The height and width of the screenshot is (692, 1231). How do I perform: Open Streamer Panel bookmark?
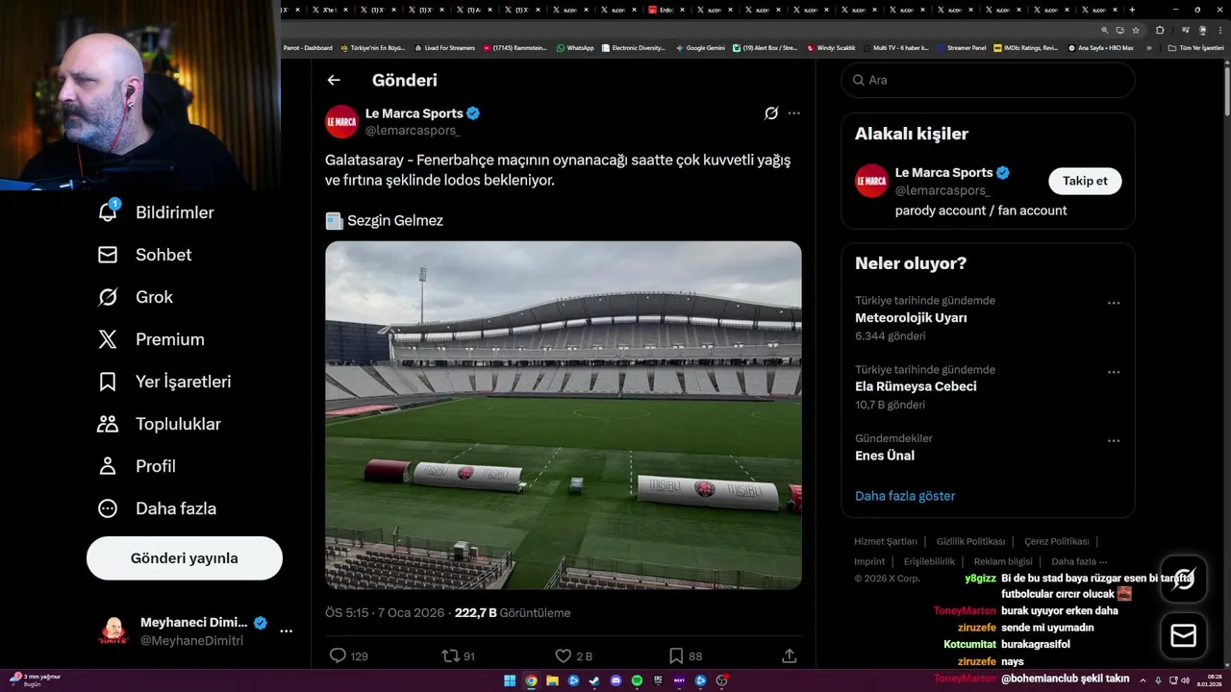click(961, 48)
